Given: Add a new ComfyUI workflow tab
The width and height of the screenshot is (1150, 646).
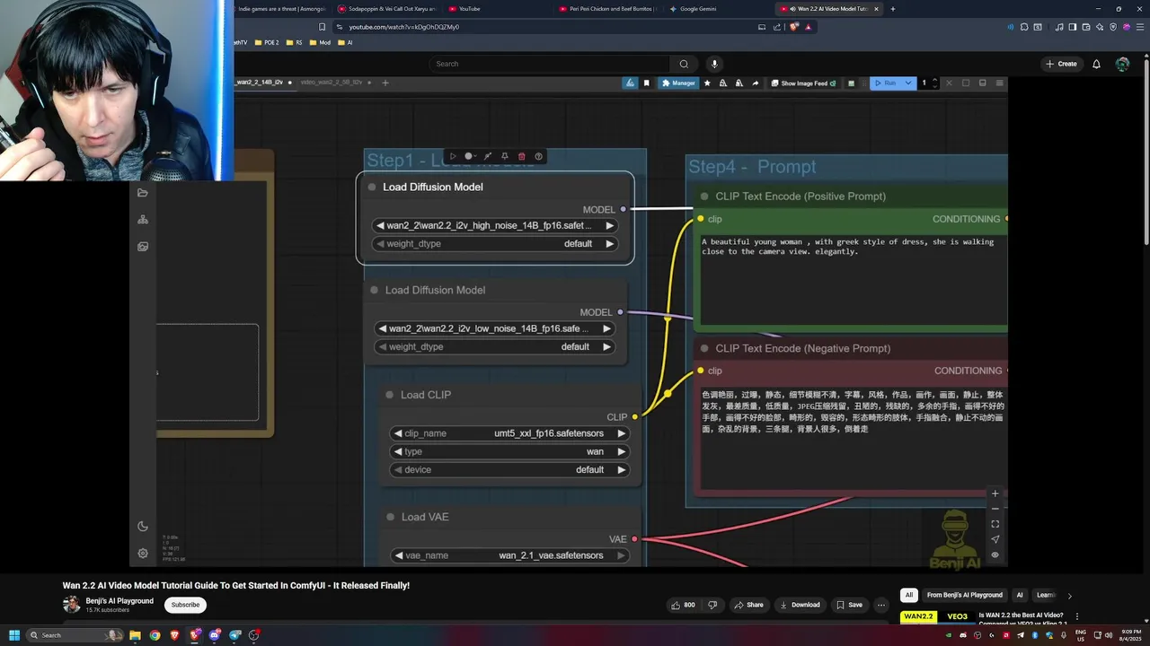Looking at the screenshot, I should point(385,83).
